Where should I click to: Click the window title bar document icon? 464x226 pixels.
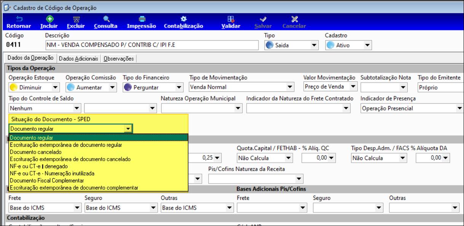[7, 8]
